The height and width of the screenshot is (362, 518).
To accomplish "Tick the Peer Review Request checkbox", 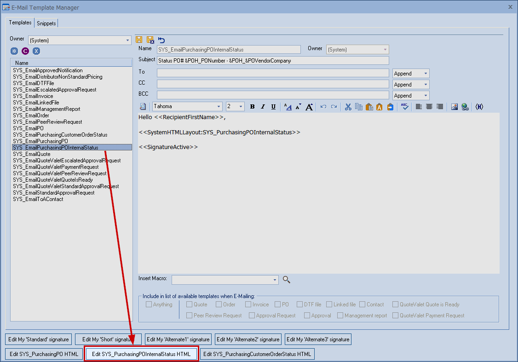I will pos(190,316).
